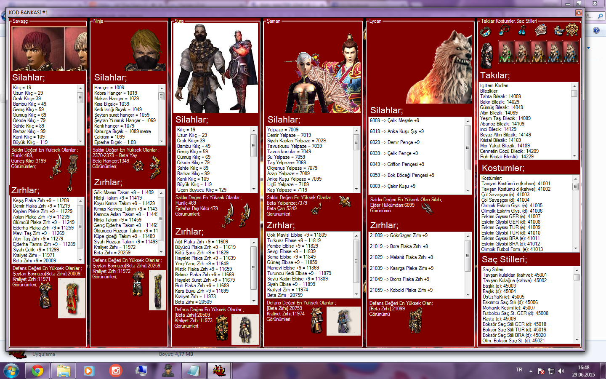Select '6029 => Demir Pençe +9' row
The height and width of the screenshot is (379, 606).
[395, 142]
